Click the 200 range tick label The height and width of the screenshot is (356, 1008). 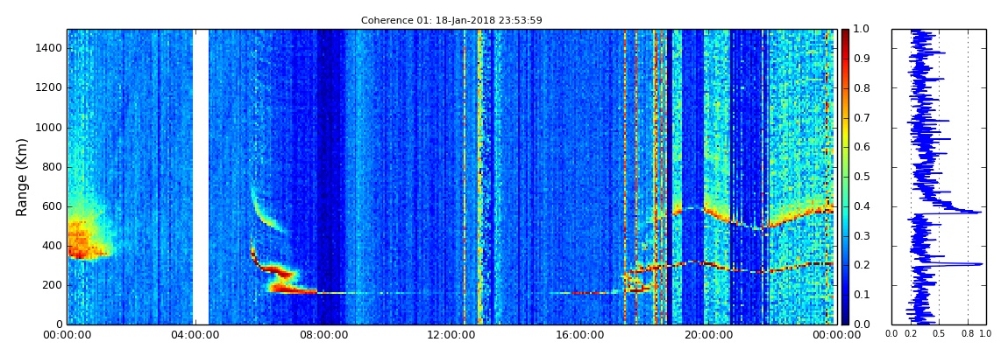(x=53, y=285)
